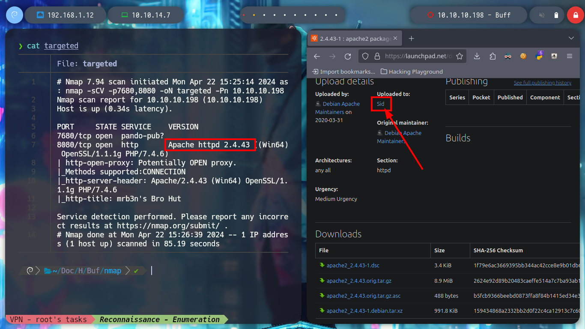Viewport: 585px width, 329px height.
Task: Focus the launchpad.net URL field
Action: tap(418, 56)
